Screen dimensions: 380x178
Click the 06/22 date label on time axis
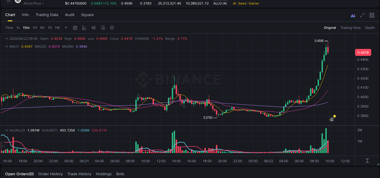(268, 161)
